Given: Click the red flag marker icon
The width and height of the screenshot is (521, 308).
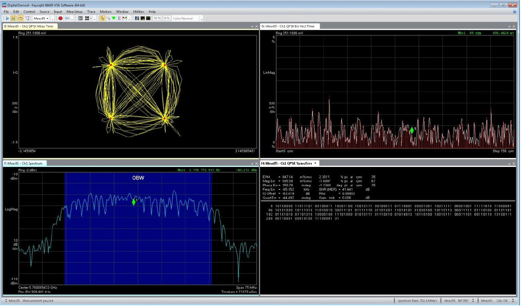Looking at the screenshot, I should 124,18.
